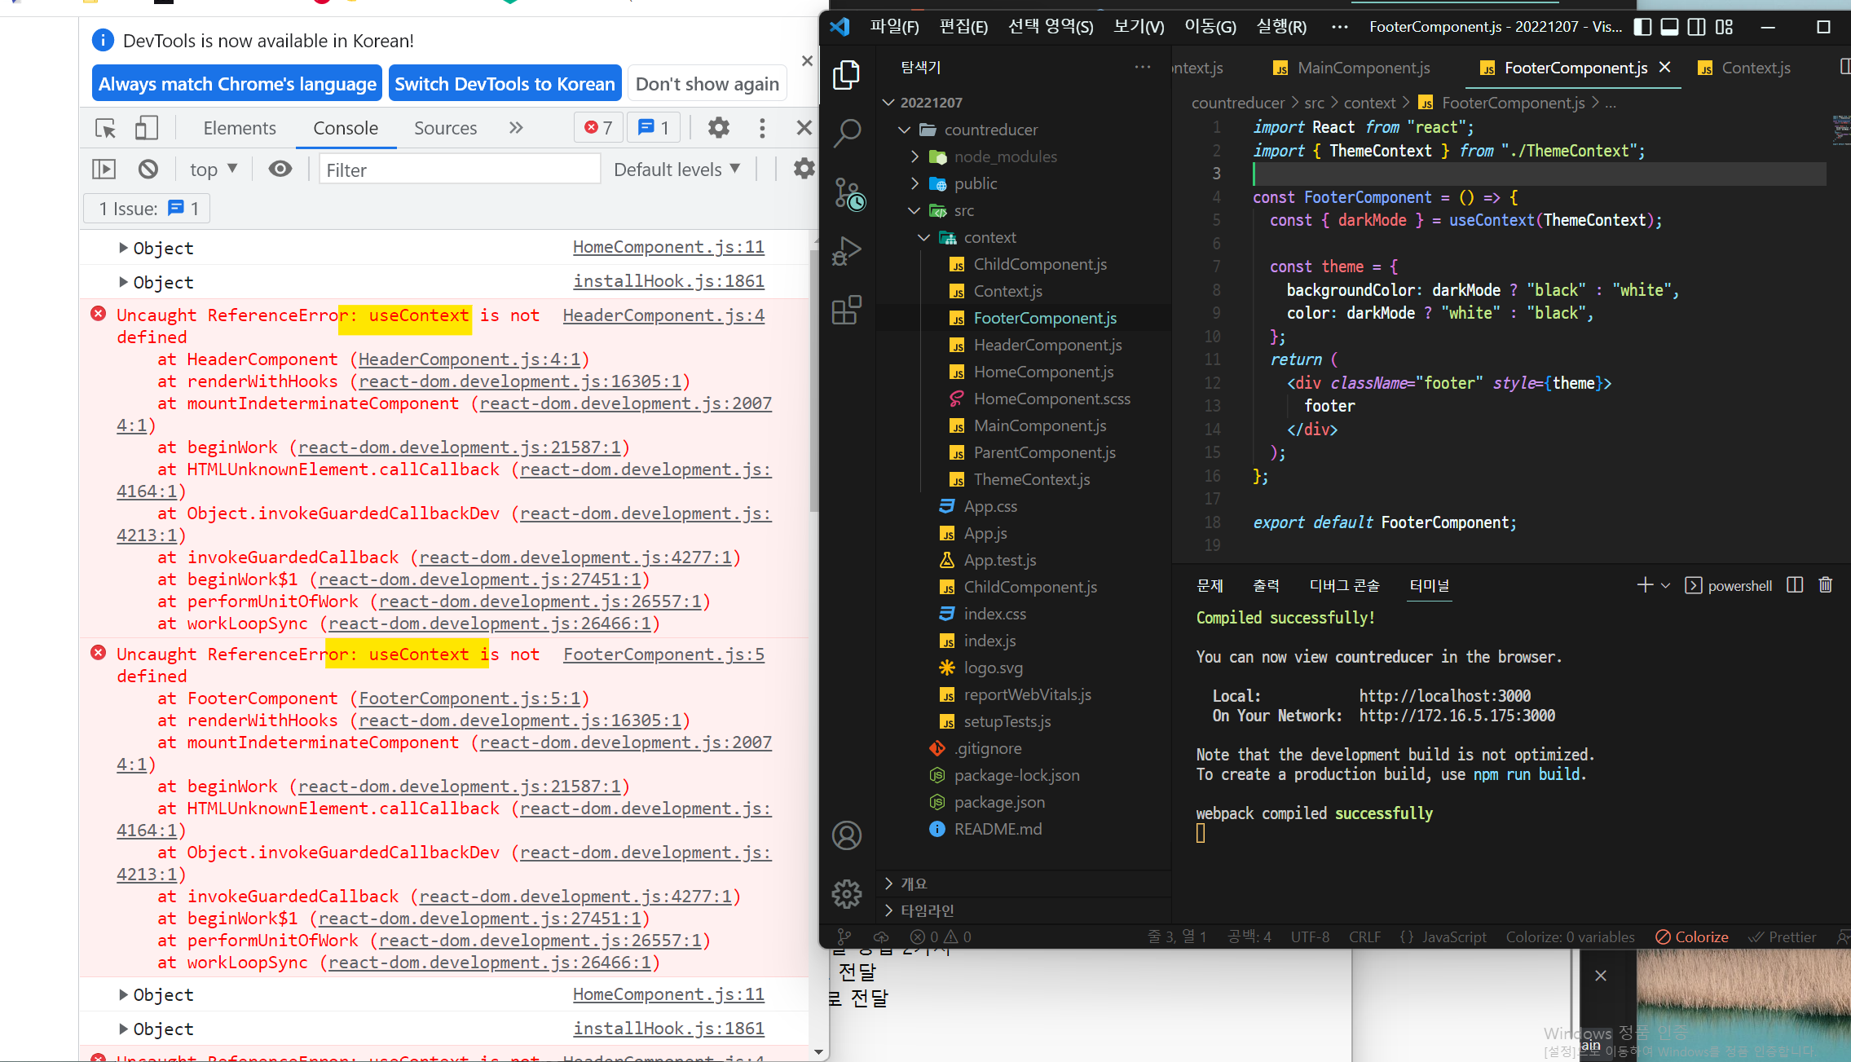Switch to the Sources tab in DevTools
This screenshot has height=1062, width=1851.
(x=445, y=128)
